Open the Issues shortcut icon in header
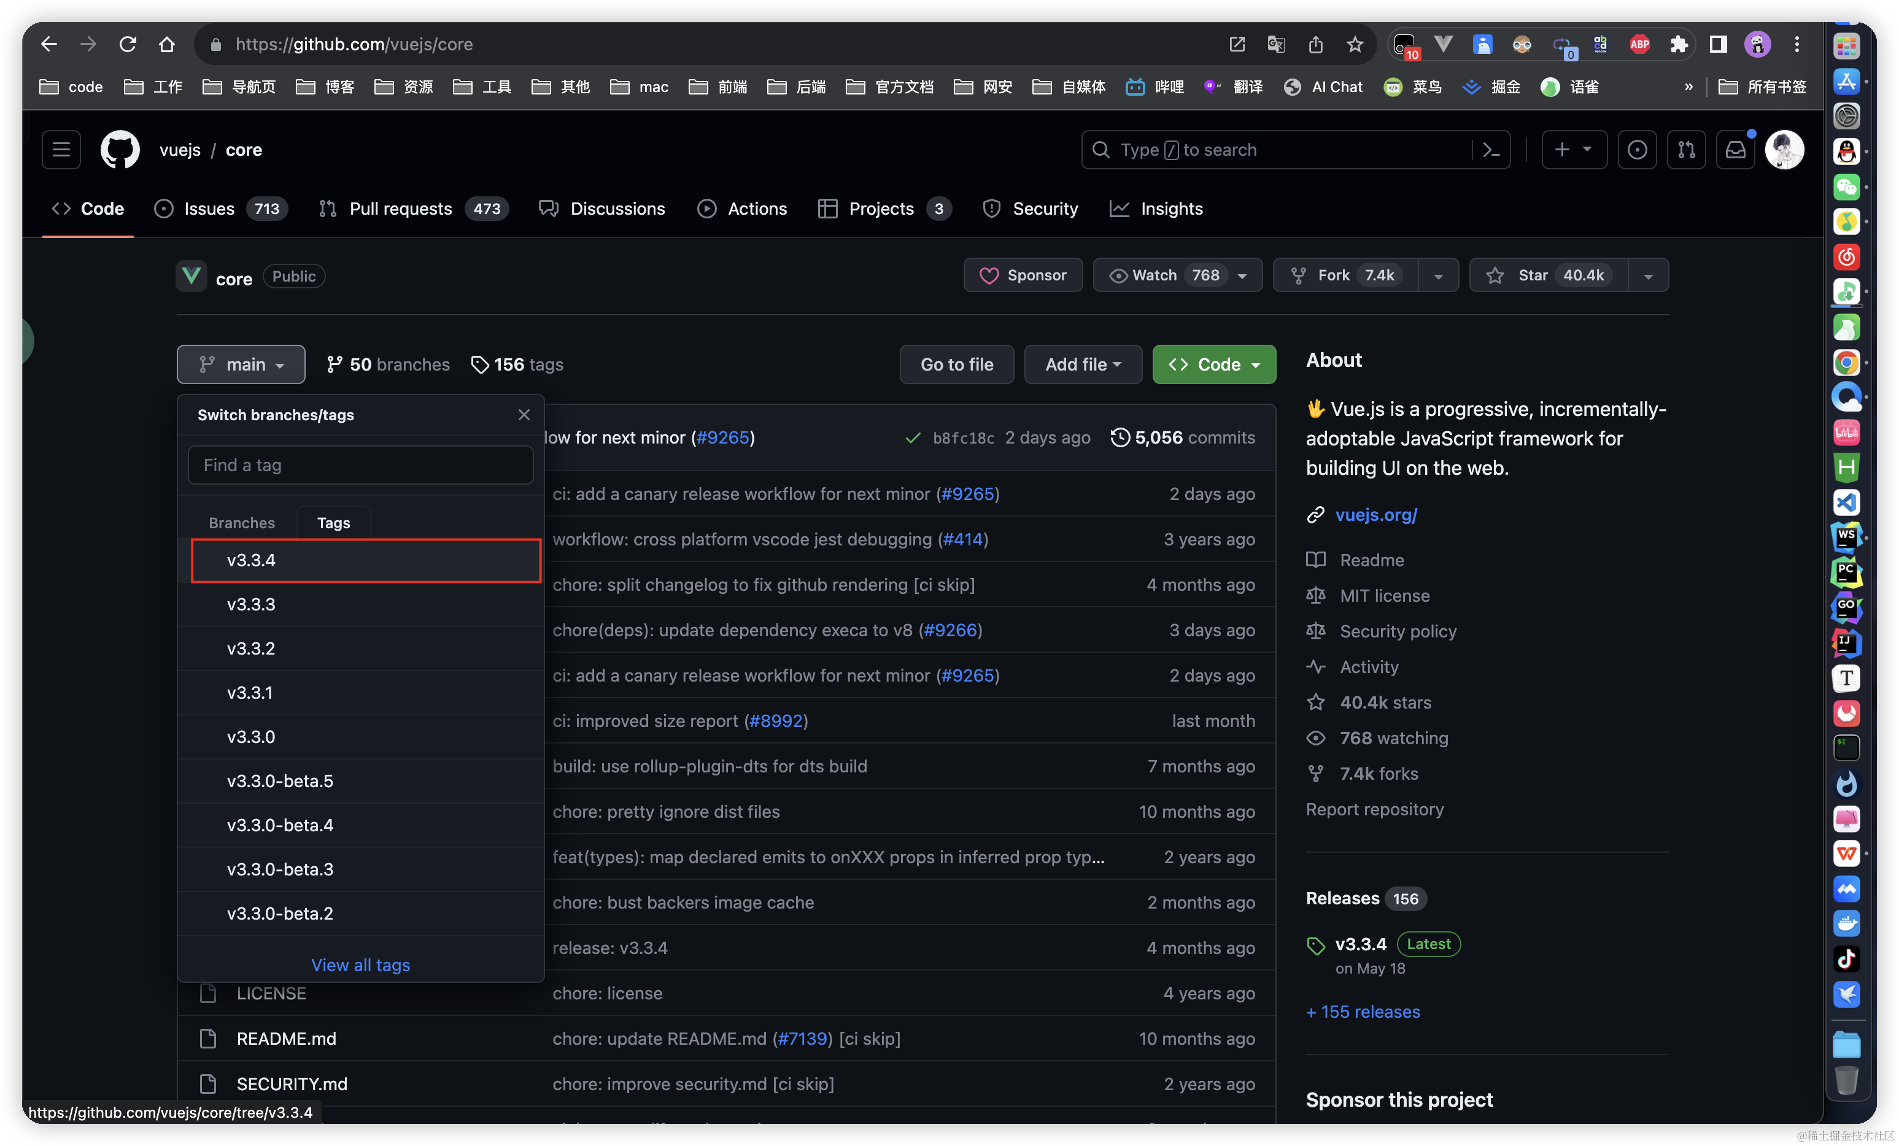The width and height of the screenshot is (1899, 1146). pos(1637,150)
